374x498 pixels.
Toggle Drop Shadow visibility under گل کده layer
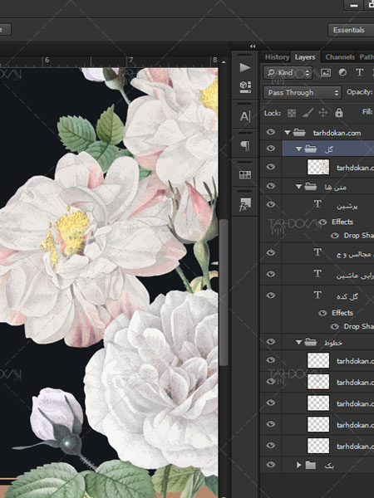pos(335,327)
